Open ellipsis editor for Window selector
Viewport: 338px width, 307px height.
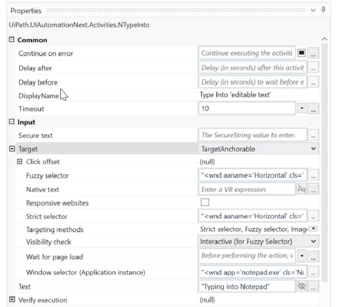coord(313,272)
